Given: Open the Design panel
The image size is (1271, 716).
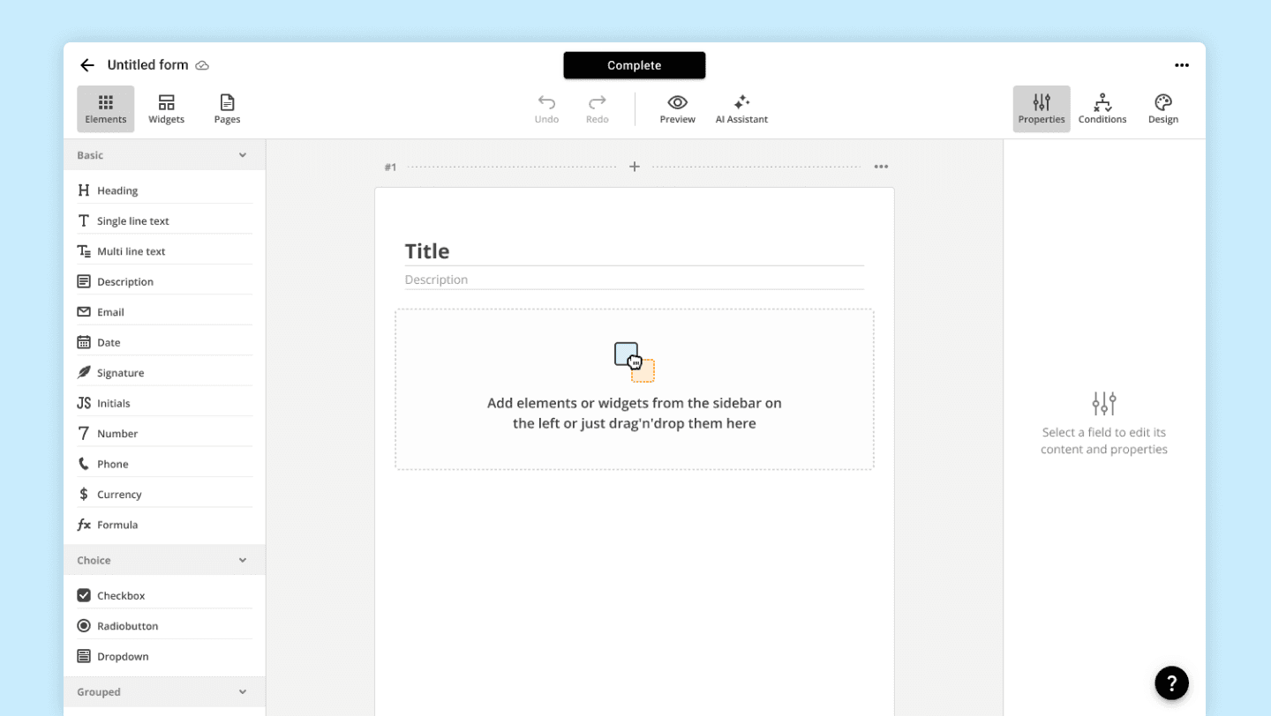Looking at the screenshot, I should [1163, 109].
